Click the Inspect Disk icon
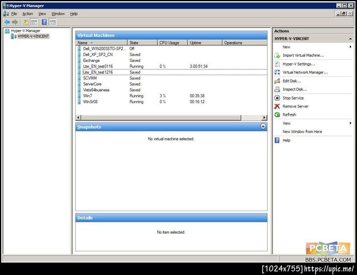 tap(277, 89)
